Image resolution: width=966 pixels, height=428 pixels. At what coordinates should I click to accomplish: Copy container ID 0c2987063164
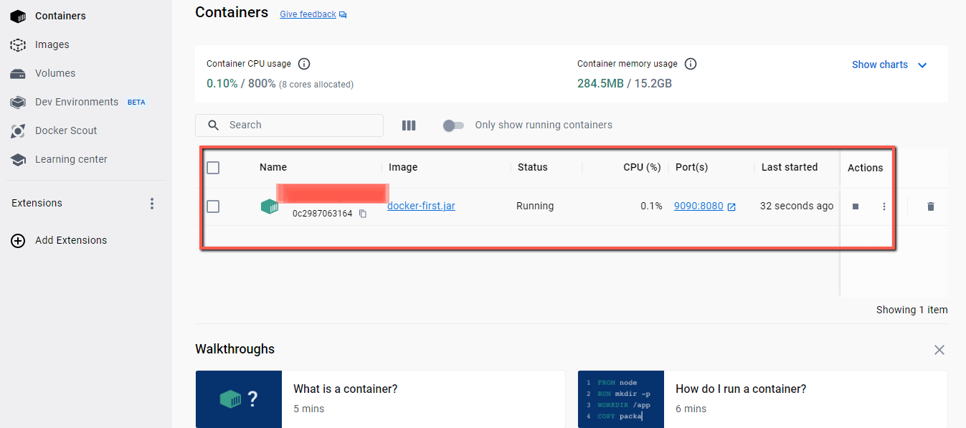pos(363,214)
